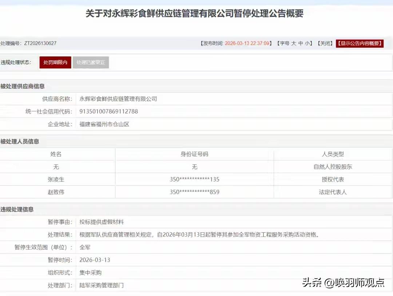Click credit code 913501007869112788

click(108, 111)
